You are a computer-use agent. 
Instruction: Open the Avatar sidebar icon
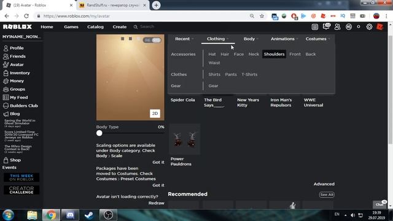[x=6, y=64]
